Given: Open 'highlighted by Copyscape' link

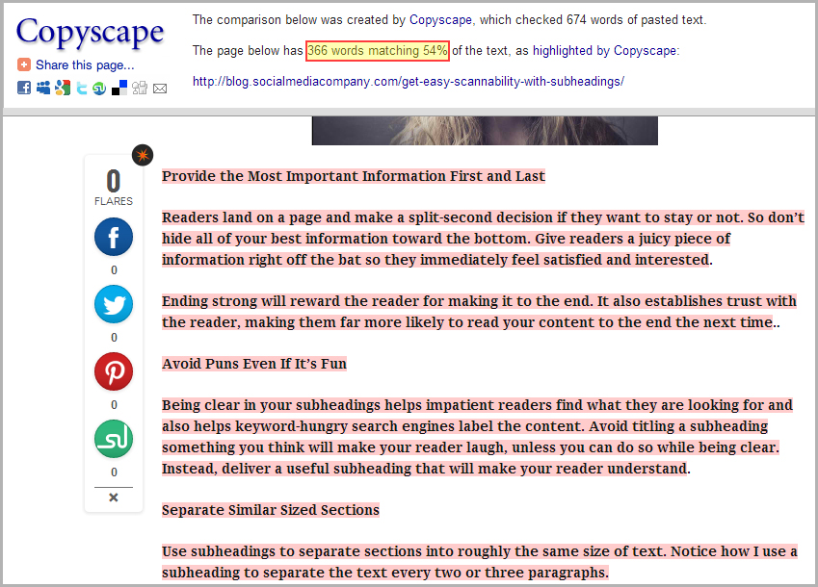Looking at the screenshot, I should click(x=604, y=51).
